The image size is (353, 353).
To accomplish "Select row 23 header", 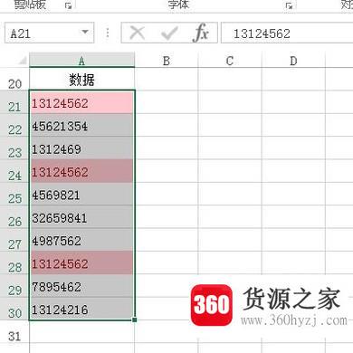I will 14,148.
